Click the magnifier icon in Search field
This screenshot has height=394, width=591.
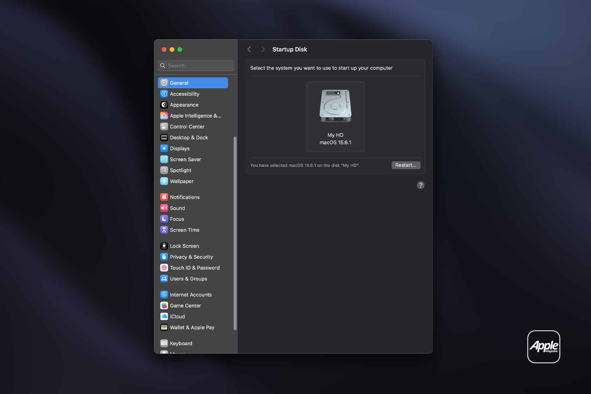[x=163, y=66]
